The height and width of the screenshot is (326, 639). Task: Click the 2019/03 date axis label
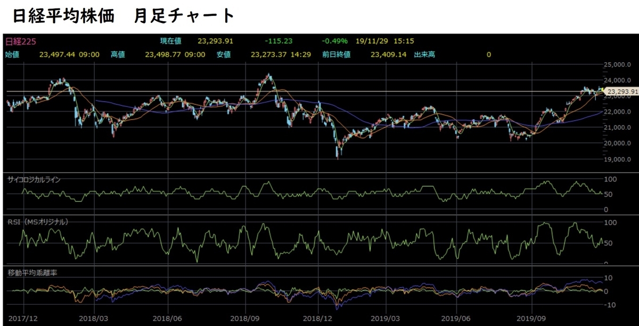386,319
